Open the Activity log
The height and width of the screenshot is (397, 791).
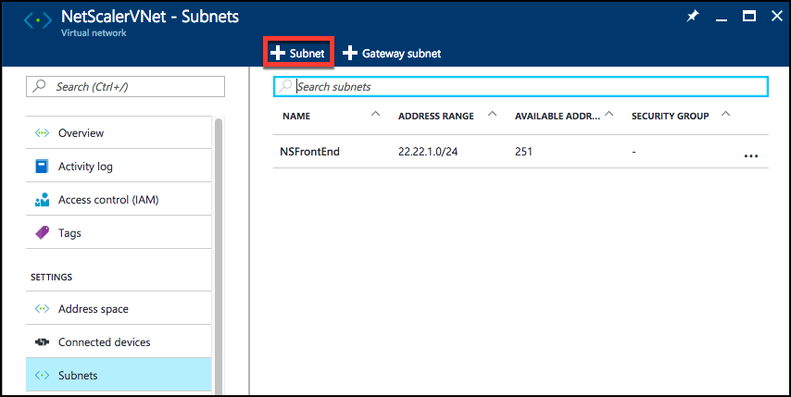(119, 167)
